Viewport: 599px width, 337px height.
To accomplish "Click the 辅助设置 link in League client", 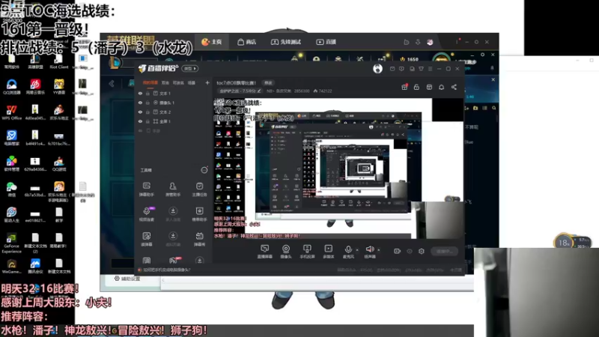I will [127, 279].
